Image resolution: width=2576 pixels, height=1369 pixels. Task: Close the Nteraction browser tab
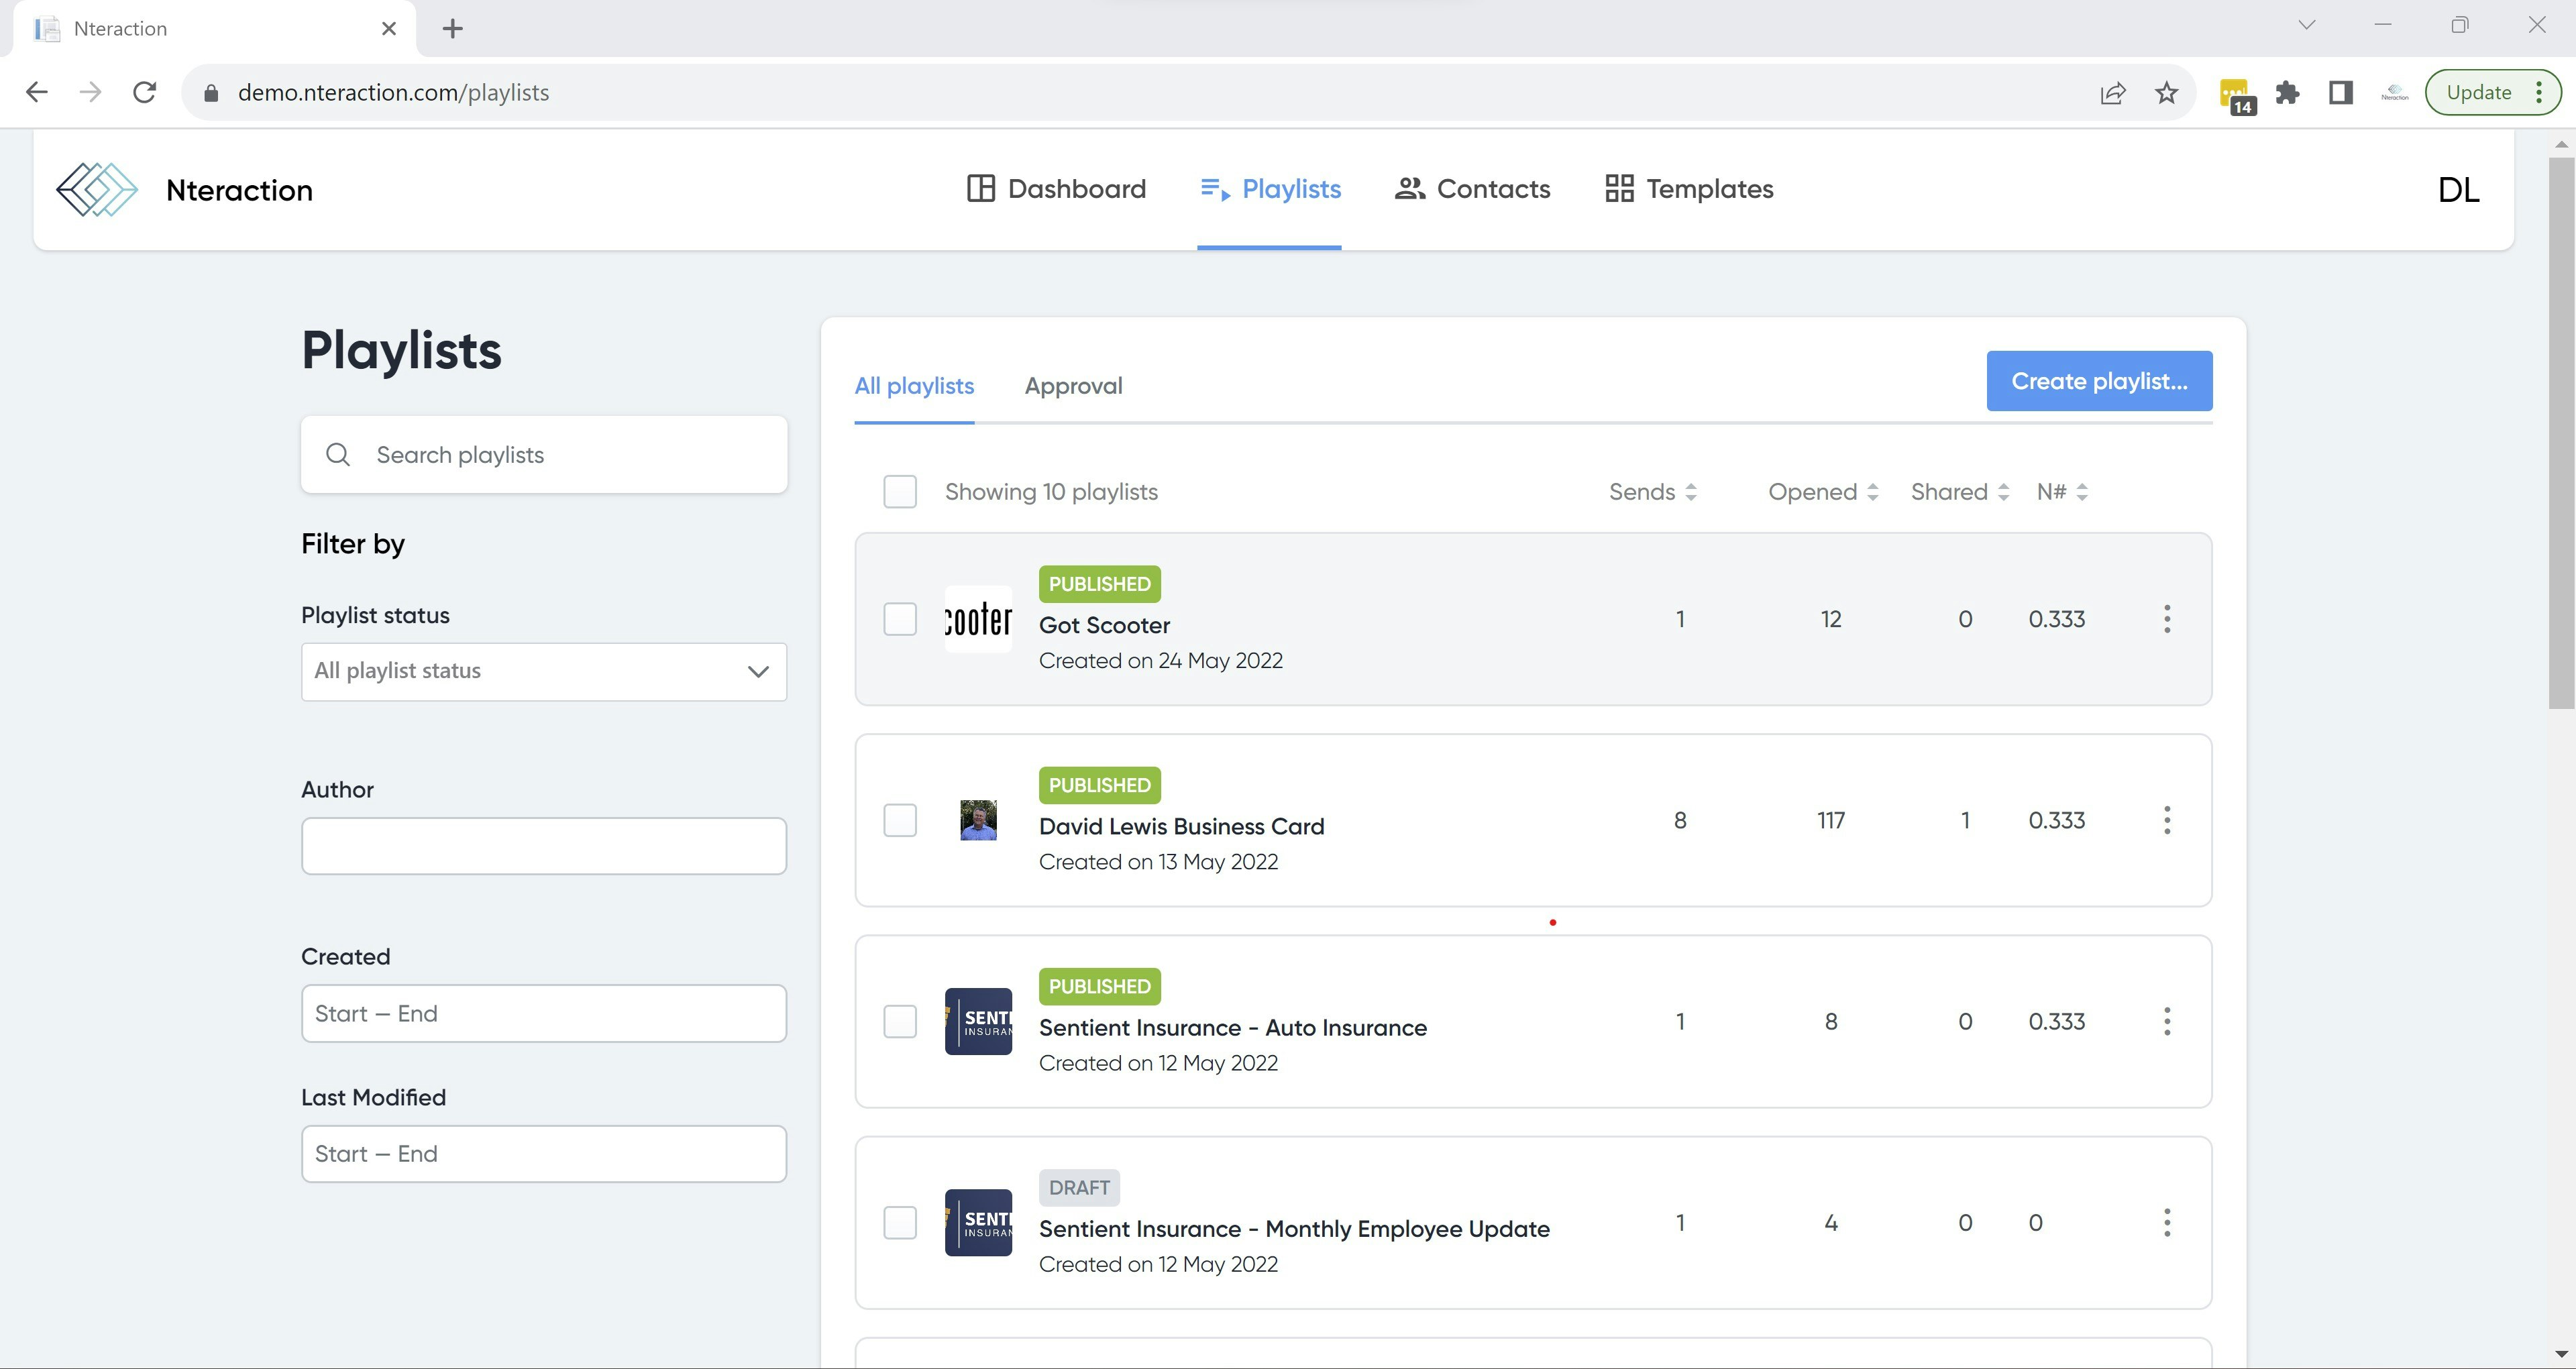389,29
